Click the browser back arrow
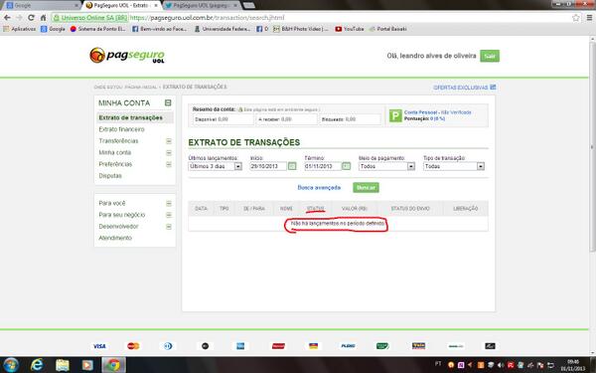The width and height of the screenshot is (596, 373). pos(7,18)
